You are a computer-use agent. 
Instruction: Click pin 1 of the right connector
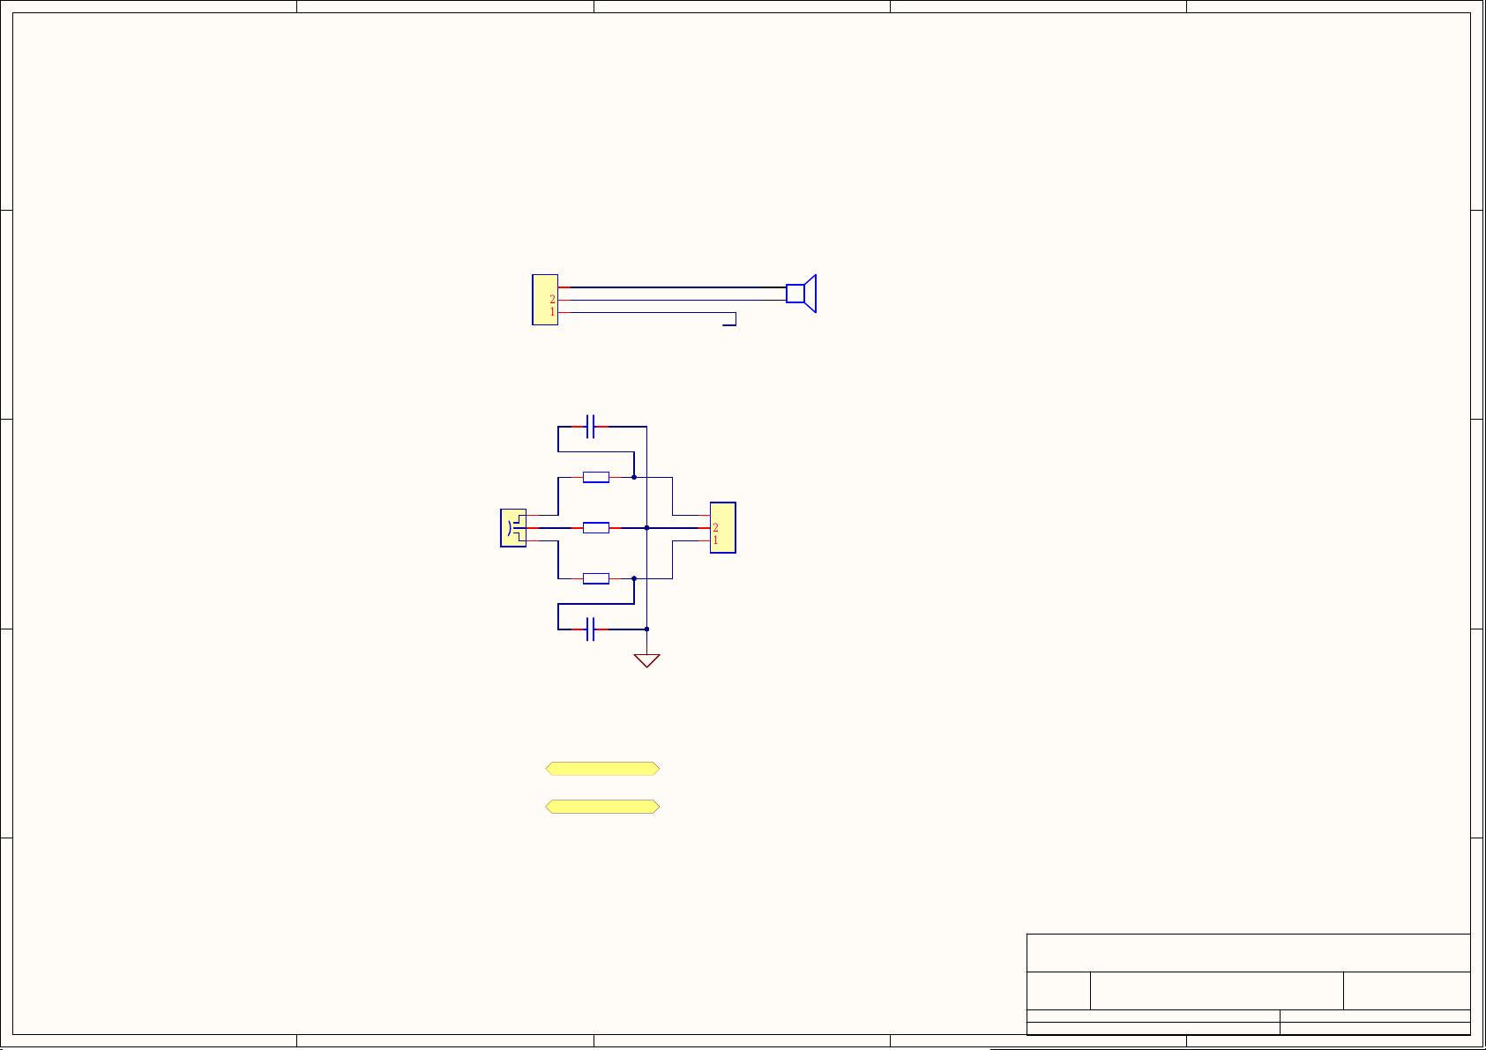pos(715,540)
